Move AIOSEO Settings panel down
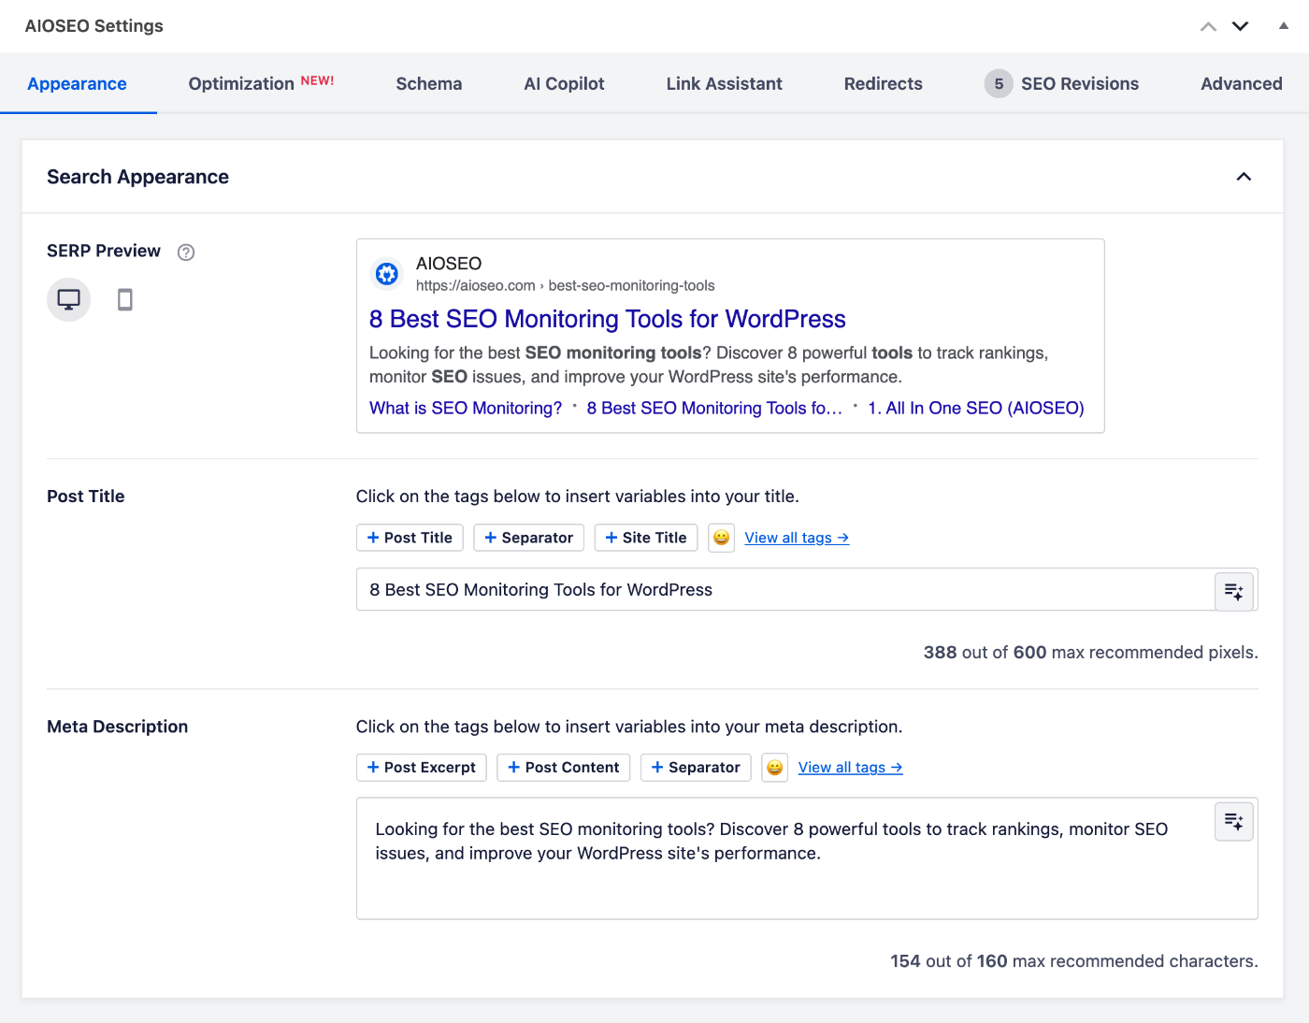Screen dimensions: 1309x1023 click(x=1241, y=26)
